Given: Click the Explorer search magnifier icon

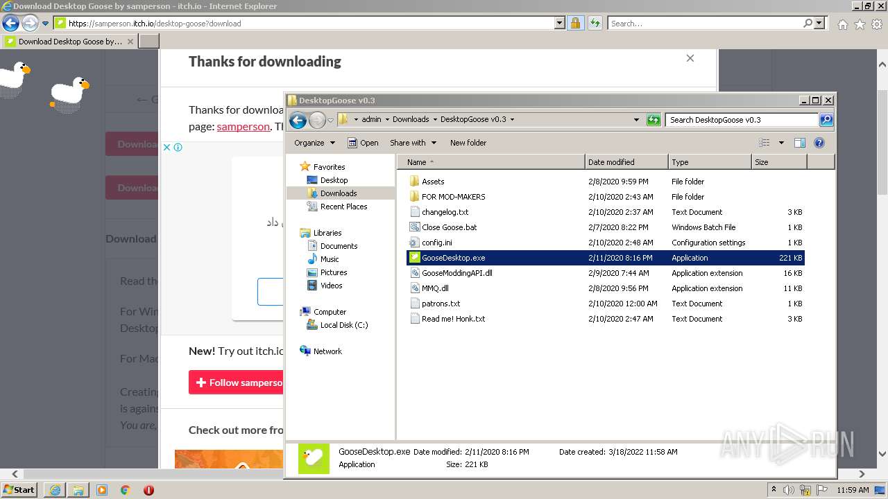Looking at the screenshot, I should [826, 120].
